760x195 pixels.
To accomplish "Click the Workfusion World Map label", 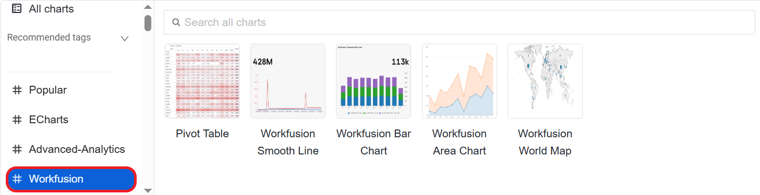I will (x=545, y=142).
